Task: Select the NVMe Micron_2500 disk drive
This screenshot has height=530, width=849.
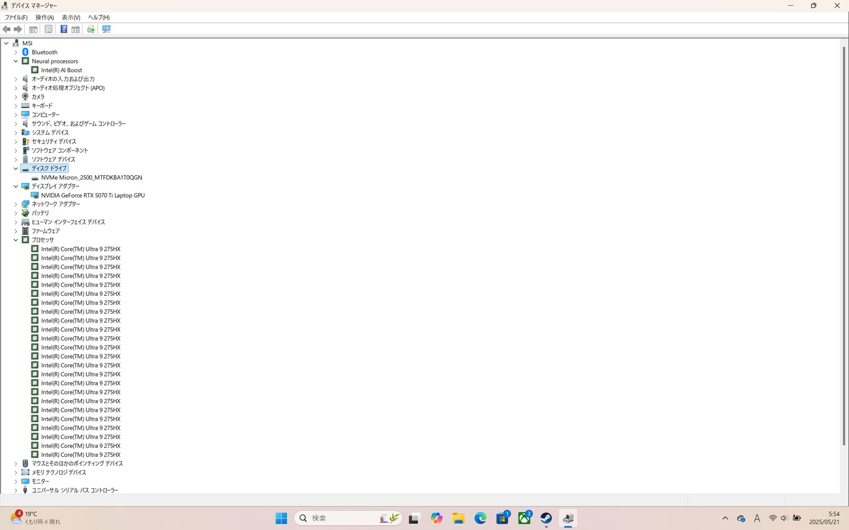Action: (92, 178)
